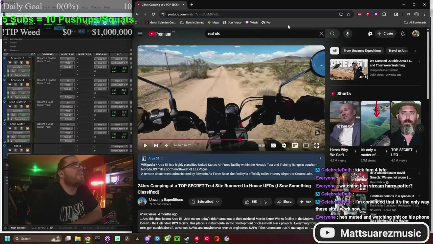Screen dimensions: 433x244
Task: Bookmark this page with star icon
Action: click(x=348, y=14)
